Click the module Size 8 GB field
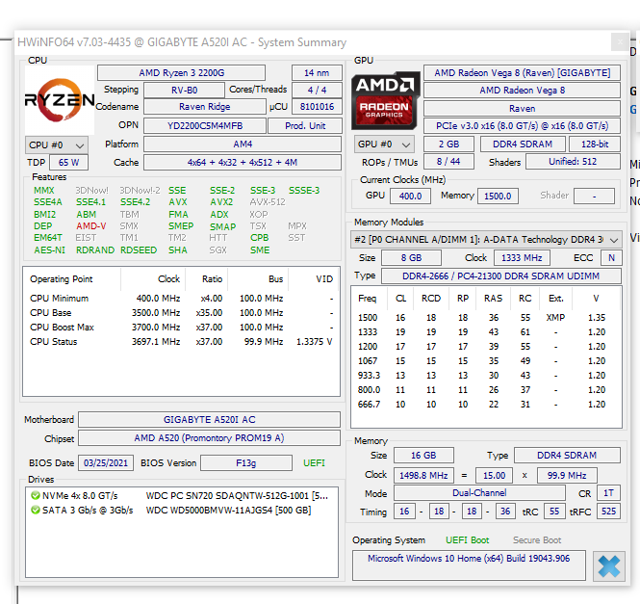This screenshot has width=640, height=604. [x=411, y=258]
